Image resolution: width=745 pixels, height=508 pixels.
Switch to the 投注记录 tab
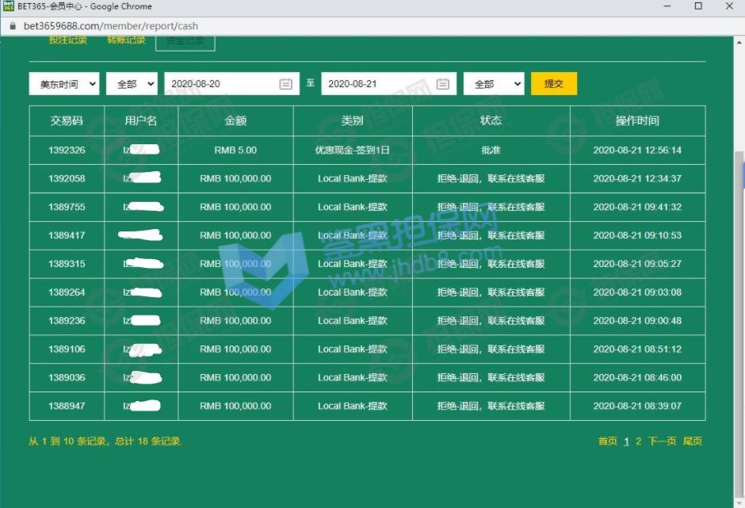tap(68, 40)
